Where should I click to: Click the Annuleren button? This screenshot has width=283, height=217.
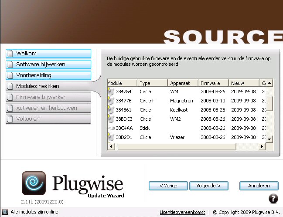[259, 186]
